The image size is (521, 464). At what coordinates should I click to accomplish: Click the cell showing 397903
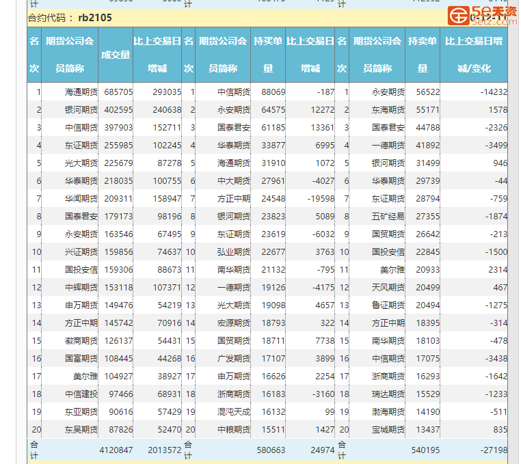pyautogui.click(x=118, y=128)
